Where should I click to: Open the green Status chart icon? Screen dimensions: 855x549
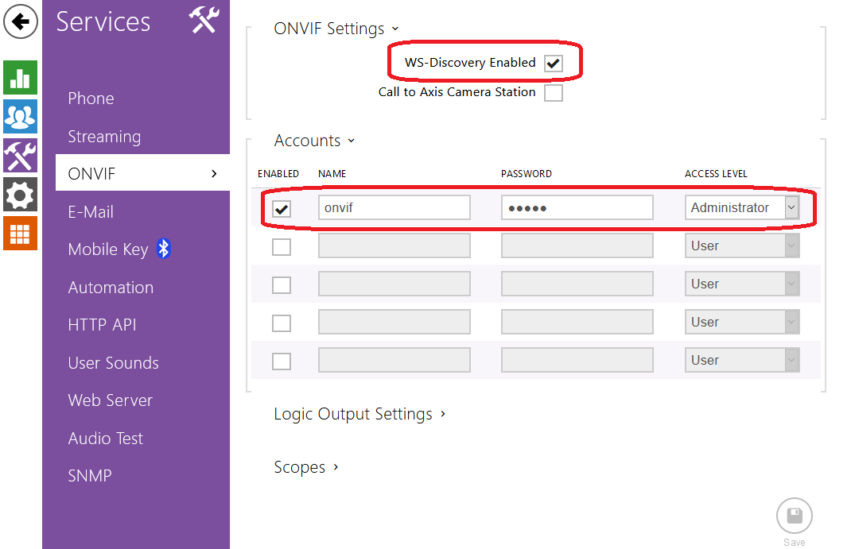tap(21, 77)
